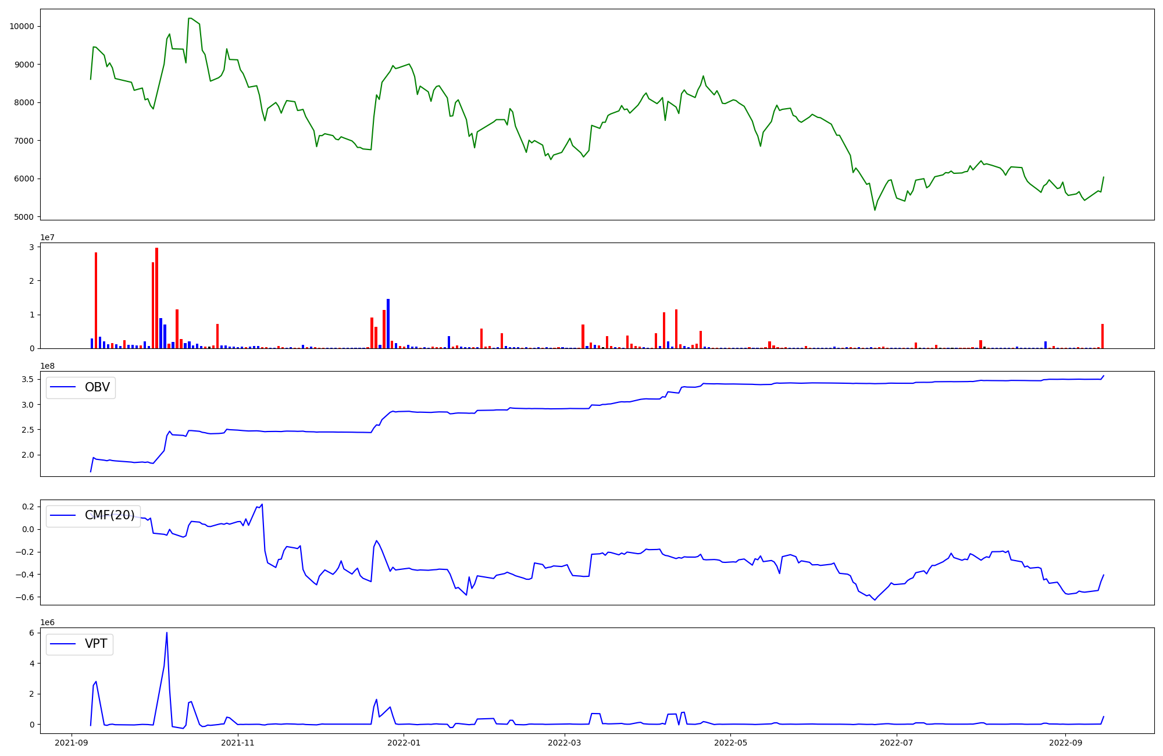The image size is (1163, 756).
Task: Click the last red volume bar at right
Action: (1102, 336)
